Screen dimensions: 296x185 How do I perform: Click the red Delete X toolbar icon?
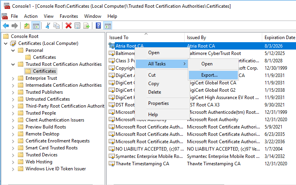(x=69, y=26)
